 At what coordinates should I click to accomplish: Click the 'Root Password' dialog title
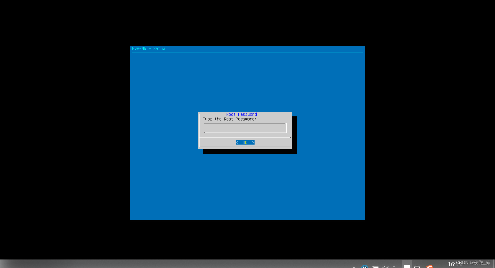point(242,114)
